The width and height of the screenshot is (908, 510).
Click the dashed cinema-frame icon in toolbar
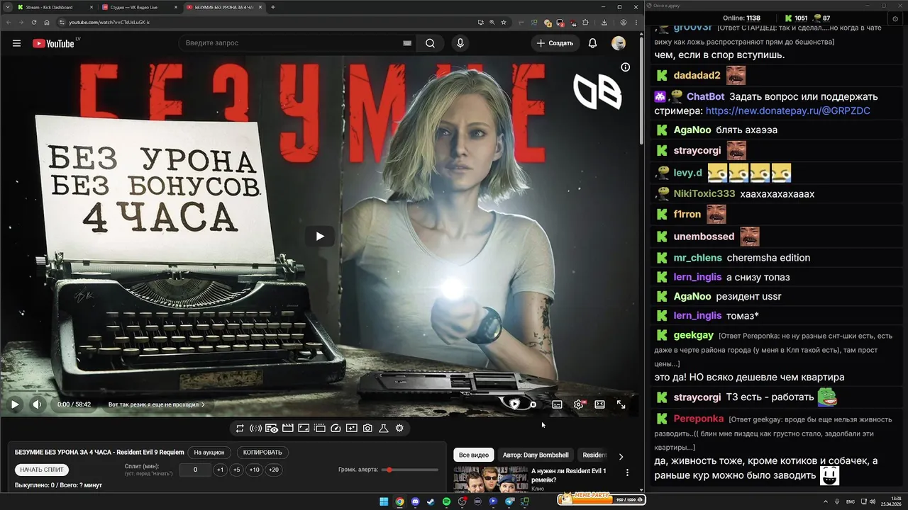coord(320,428)
